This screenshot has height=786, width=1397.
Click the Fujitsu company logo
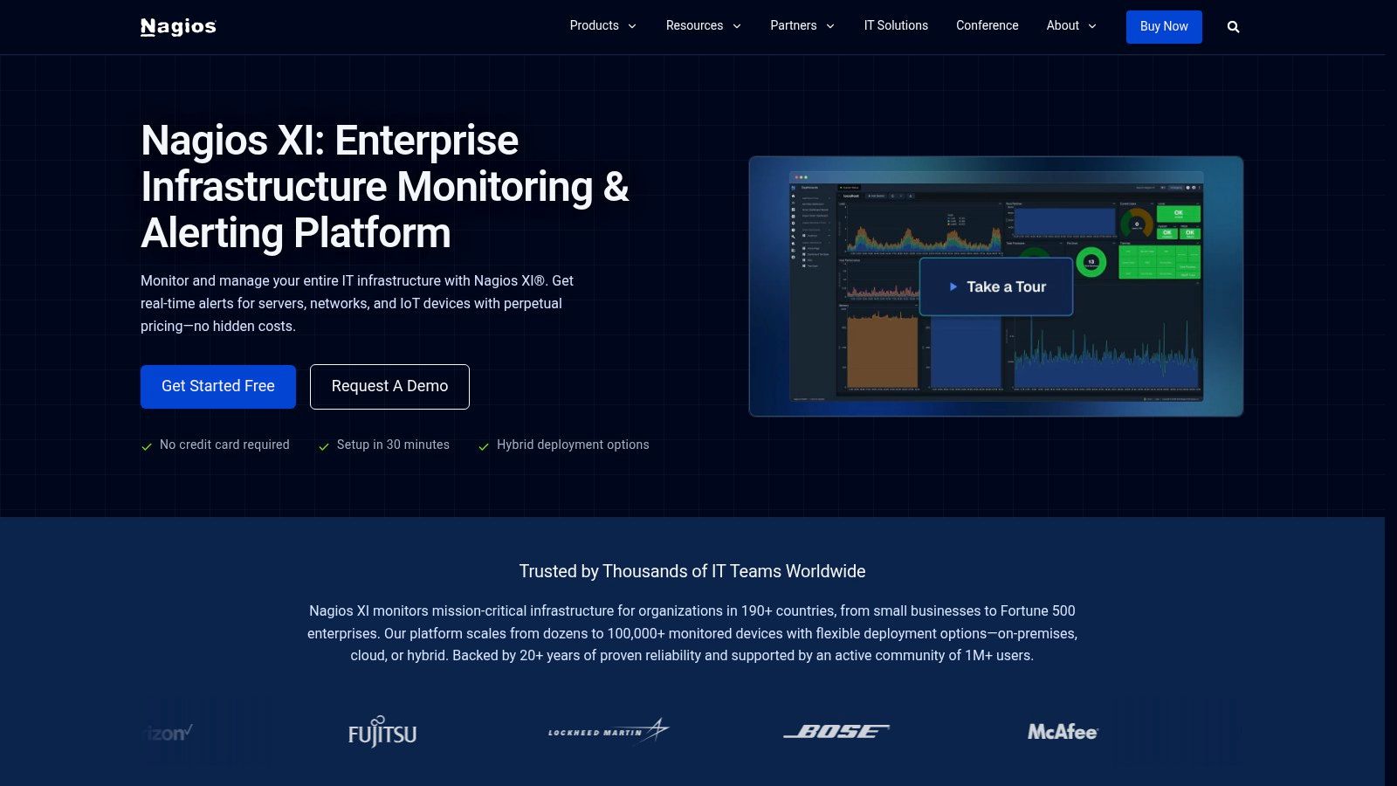[382, 733]
